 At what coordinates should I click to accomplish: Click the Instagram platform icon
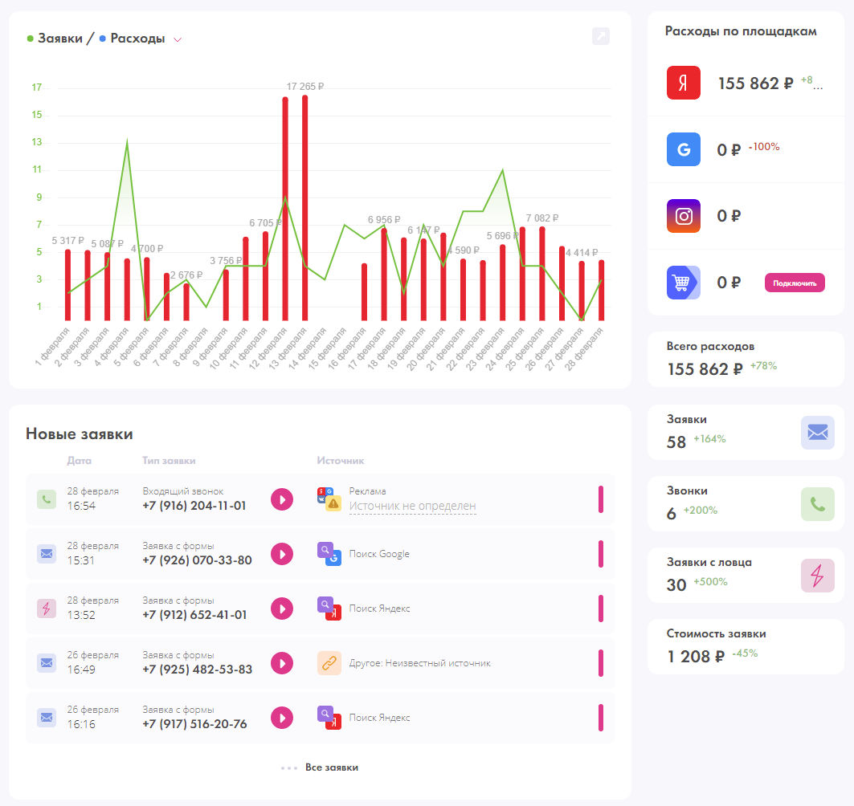(684, 215)
